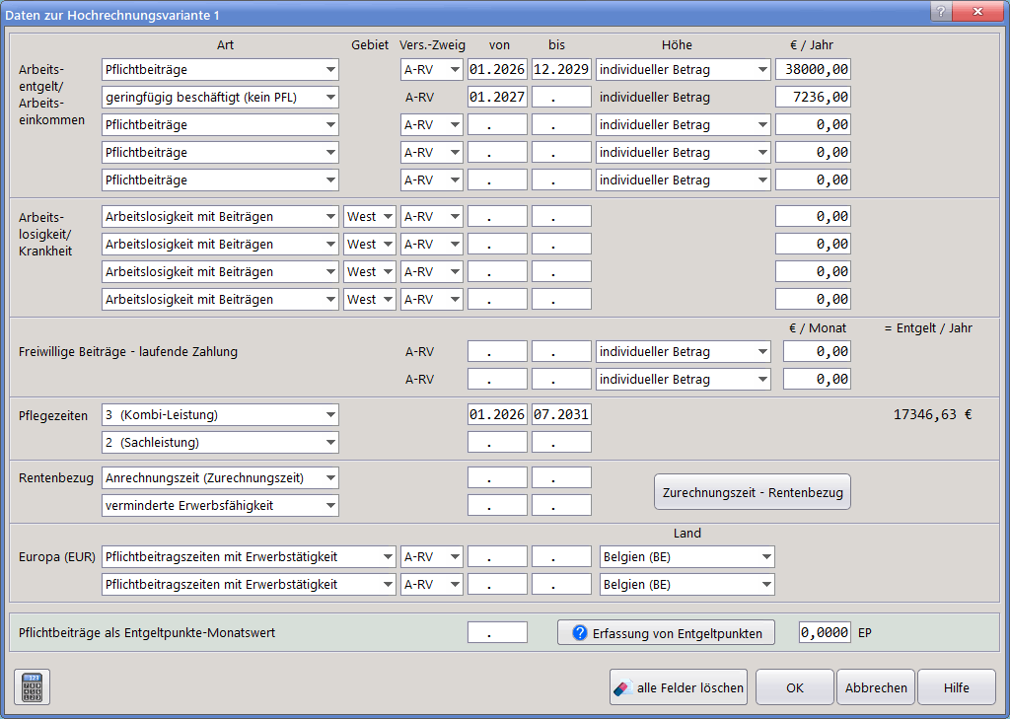The width and height of the screenshot is (1010, 719).
Task: Click the Entgeltpunkte-Monatswert date field
Action: (497, 633)
